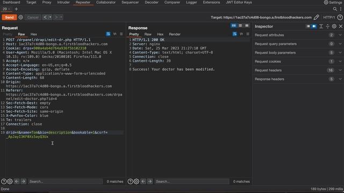Collapse all Inspector sections
Screen dimensions: 344x193
[327, 26]
